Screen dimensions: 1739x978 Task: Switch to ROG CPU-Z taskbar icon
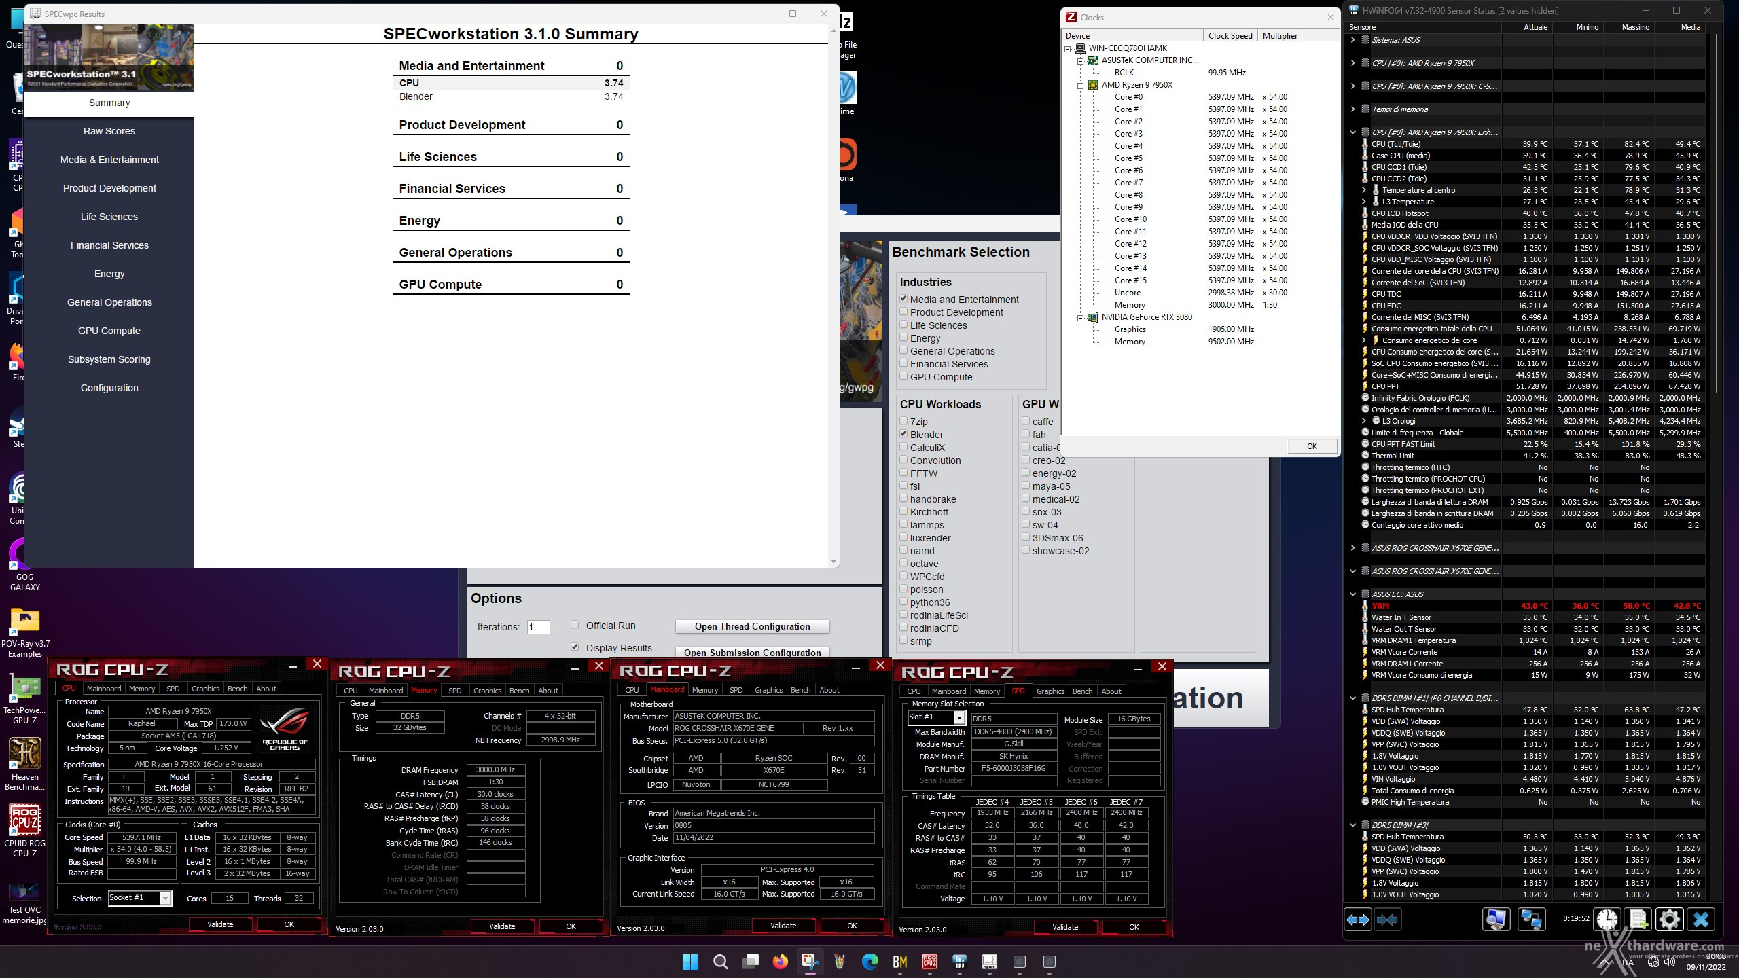(x=929, y=962)
